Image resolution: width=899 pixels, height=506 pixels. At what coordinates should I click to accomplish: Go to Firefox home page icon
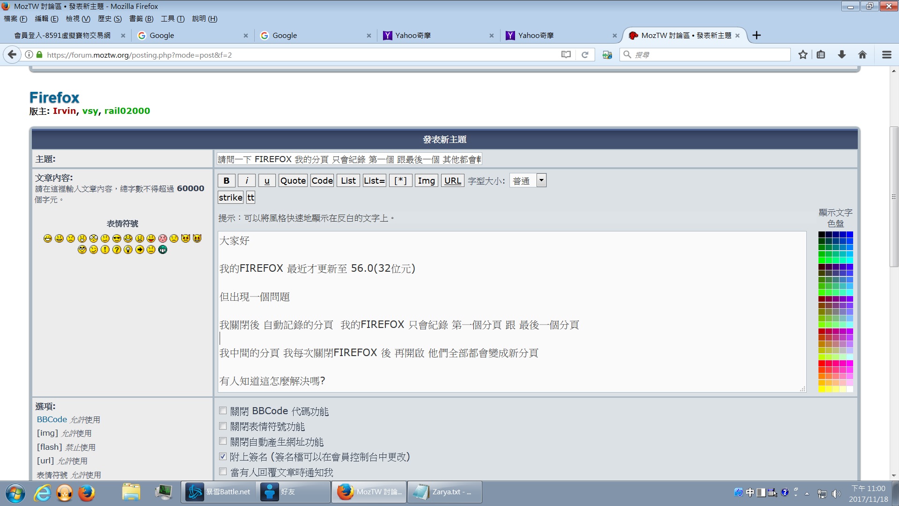tap(862, 55)
